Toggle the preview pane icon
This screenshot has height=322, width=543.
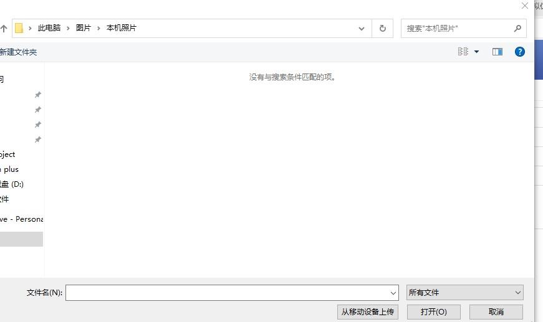pos(497,52)
